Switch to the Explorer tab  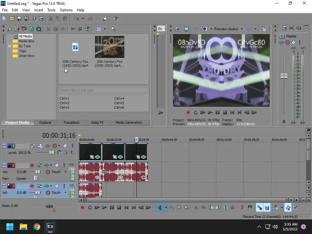(45, 122)
